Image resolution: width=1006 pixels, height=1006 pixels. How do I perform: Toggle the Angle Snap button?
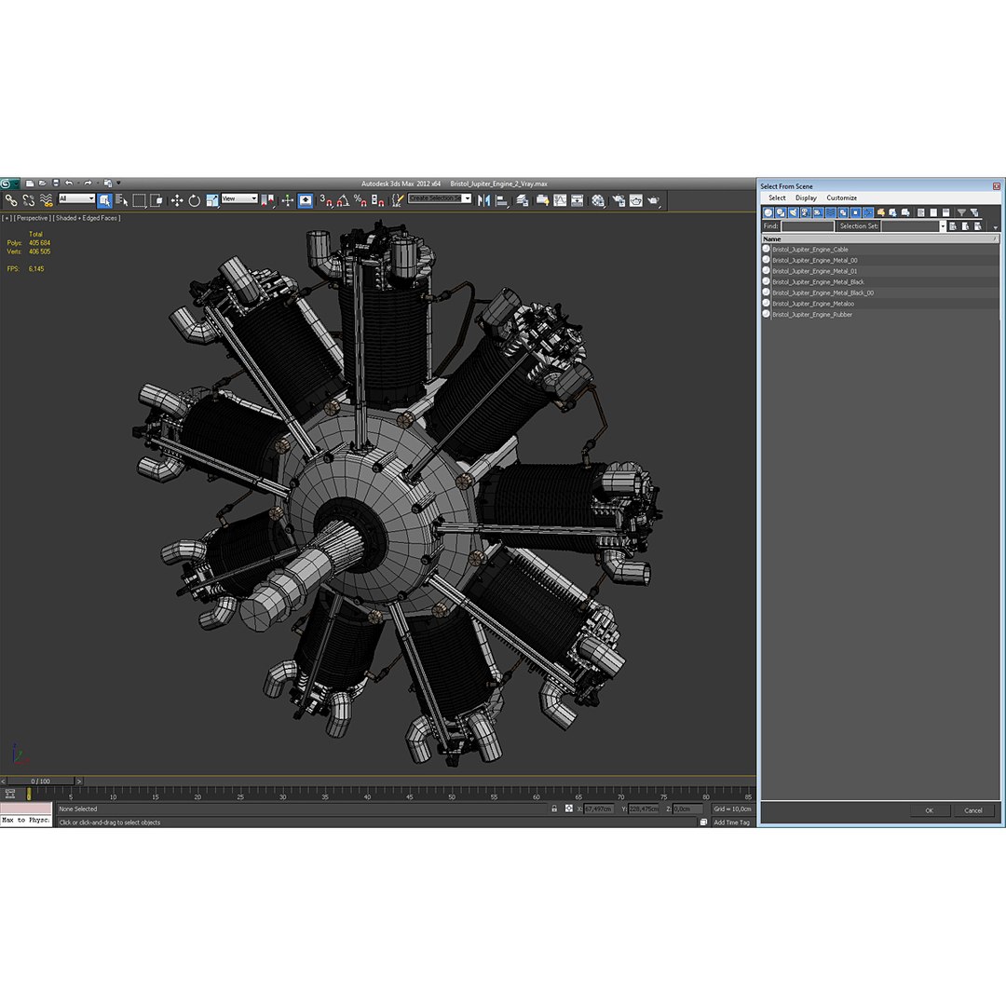[343, 201]
